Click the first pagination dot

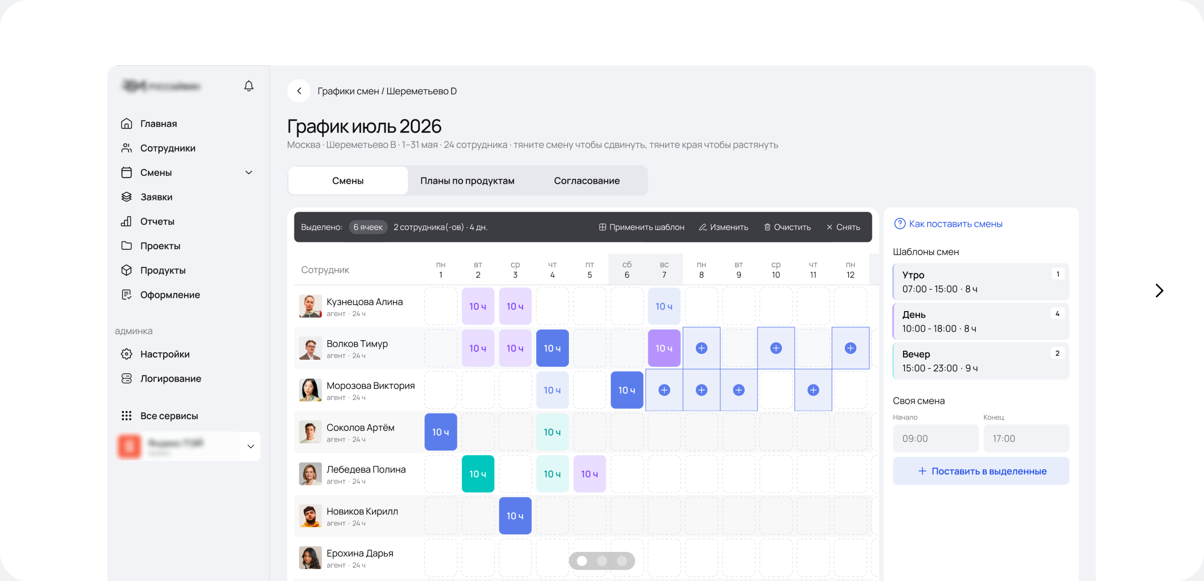[x=582, y=561]
